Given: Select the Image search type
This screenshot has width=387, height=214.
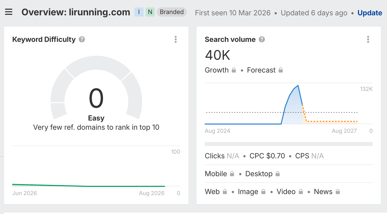Looking at the screenshot, I should click(x=248, y=192).
